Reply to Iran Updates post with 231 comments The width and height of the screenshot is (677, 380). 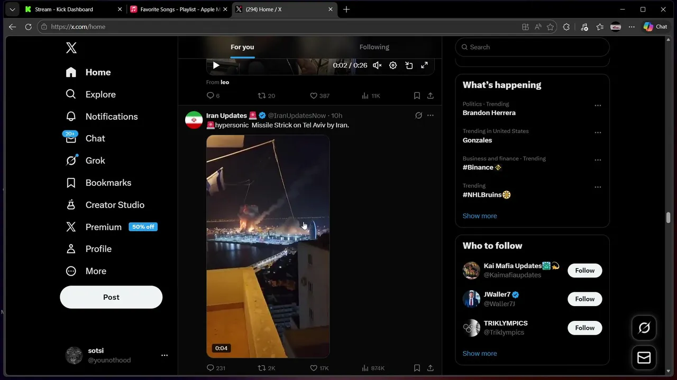[x=216, y=368]
